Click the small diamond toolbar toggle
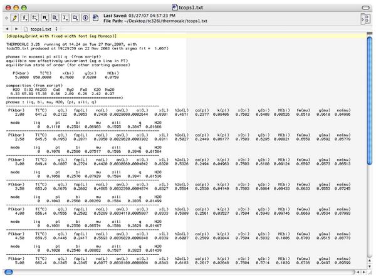 coord(6,18)
